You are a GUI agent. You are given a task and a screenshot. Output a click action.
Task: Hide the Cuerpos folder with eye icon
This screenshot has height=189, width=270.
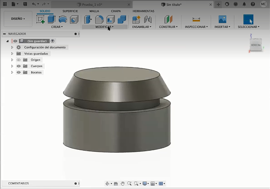[19, 66]
